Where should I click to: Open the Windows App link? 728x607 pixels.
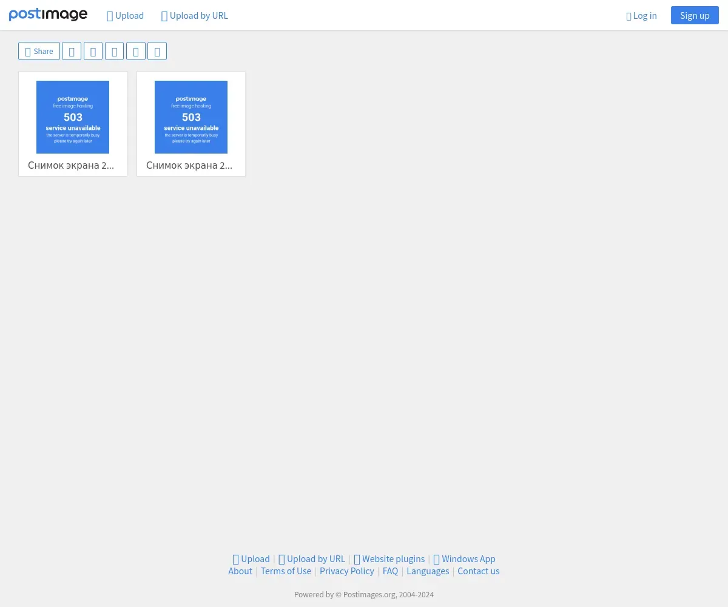pos(465,559)
